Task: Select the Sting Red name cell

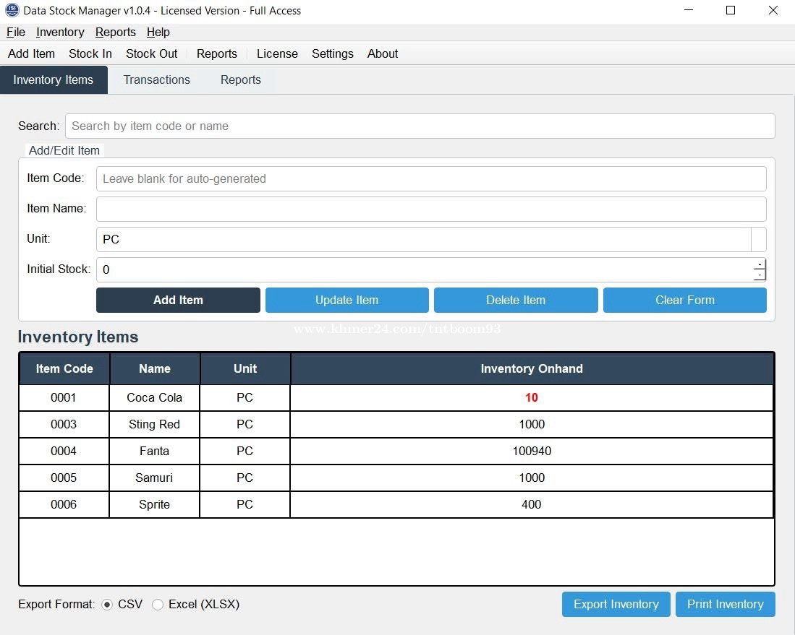Action: (x=155, y=424)
